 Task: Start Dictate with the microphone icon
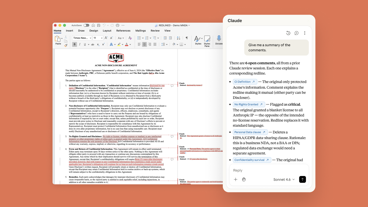[x=219, y=40]
